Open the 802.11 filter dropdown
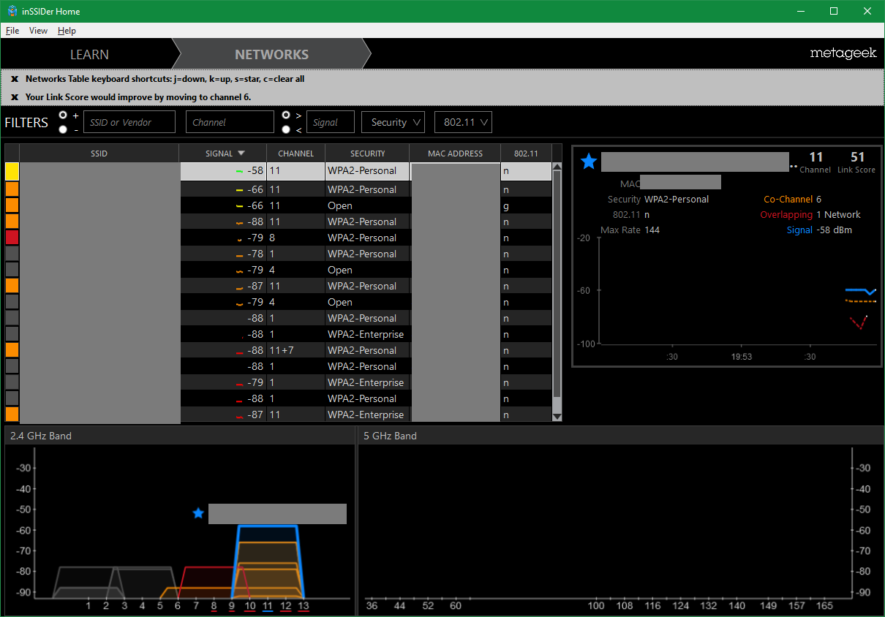Image resolution: width=885 pixels, height=617 pixels. pos(463,122)
